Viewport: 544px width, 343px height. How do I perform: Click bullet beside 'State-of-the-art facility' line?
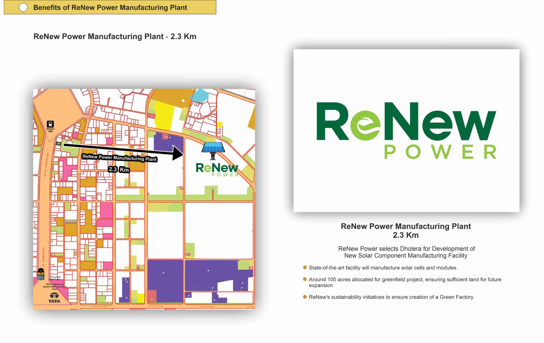point(305,267)
